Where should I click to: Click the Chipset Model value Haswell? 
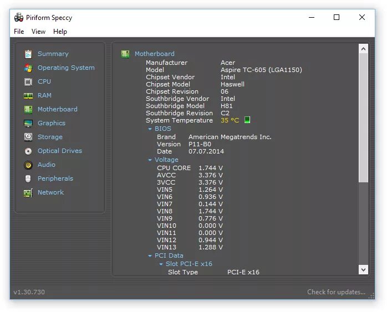coord(232,84)
